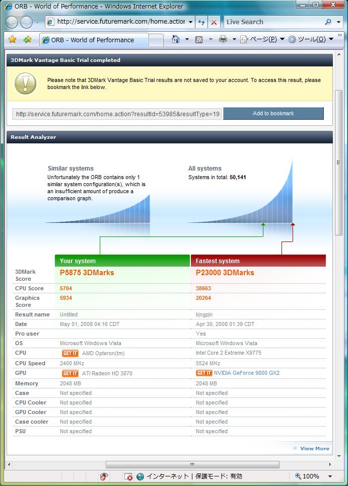Click GET IT badge next to ATI Radeon HD 3870
This screenshot has height=486, width=348.
coord(70,373)
